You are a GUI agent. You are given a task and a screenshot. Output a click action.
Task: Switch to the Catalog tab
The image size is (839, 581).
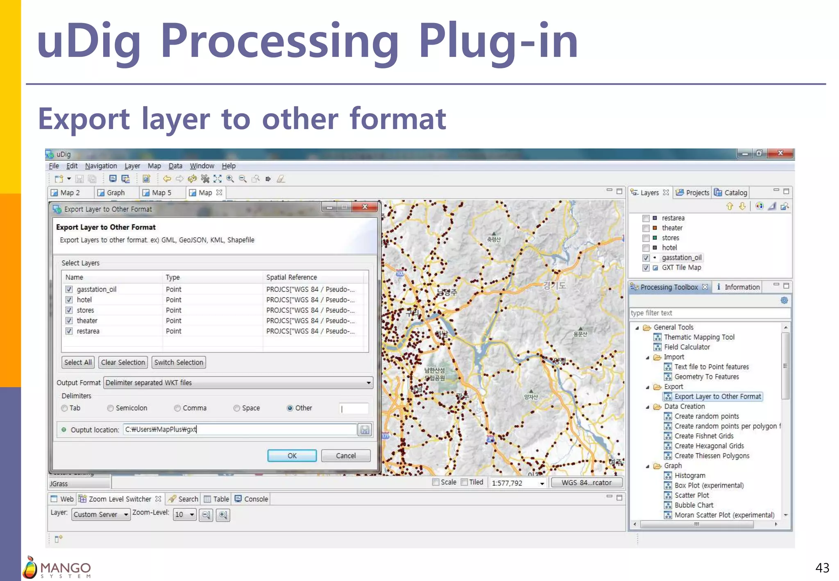(731, 193)
